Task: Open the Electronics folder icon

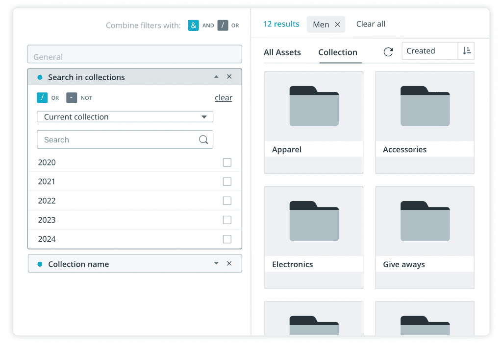Action: (314, 221)
